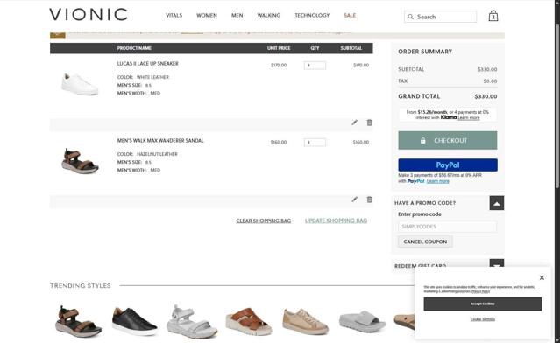Click the Hazelnut Leather color value
The image size is (560, 343).
click(x=157, y=154)
